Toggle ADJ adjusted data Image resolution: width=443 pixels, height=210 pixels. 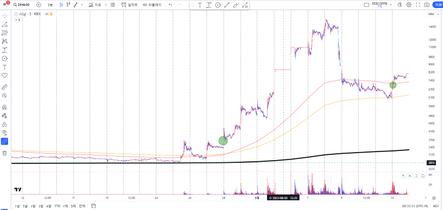tap(436, 206)
